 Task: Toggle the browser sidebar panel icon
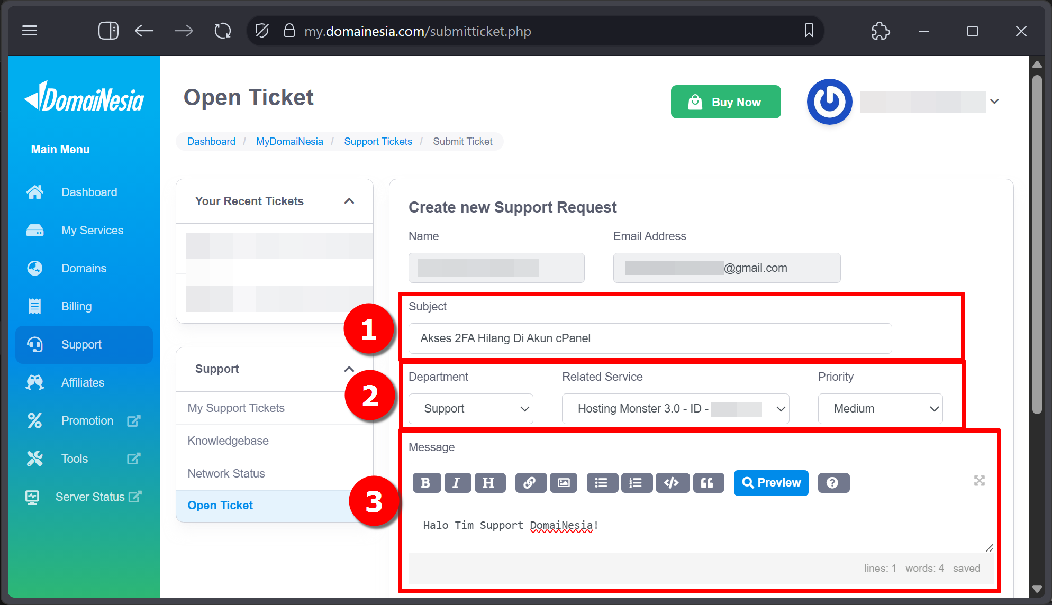(x=108, y=31)
